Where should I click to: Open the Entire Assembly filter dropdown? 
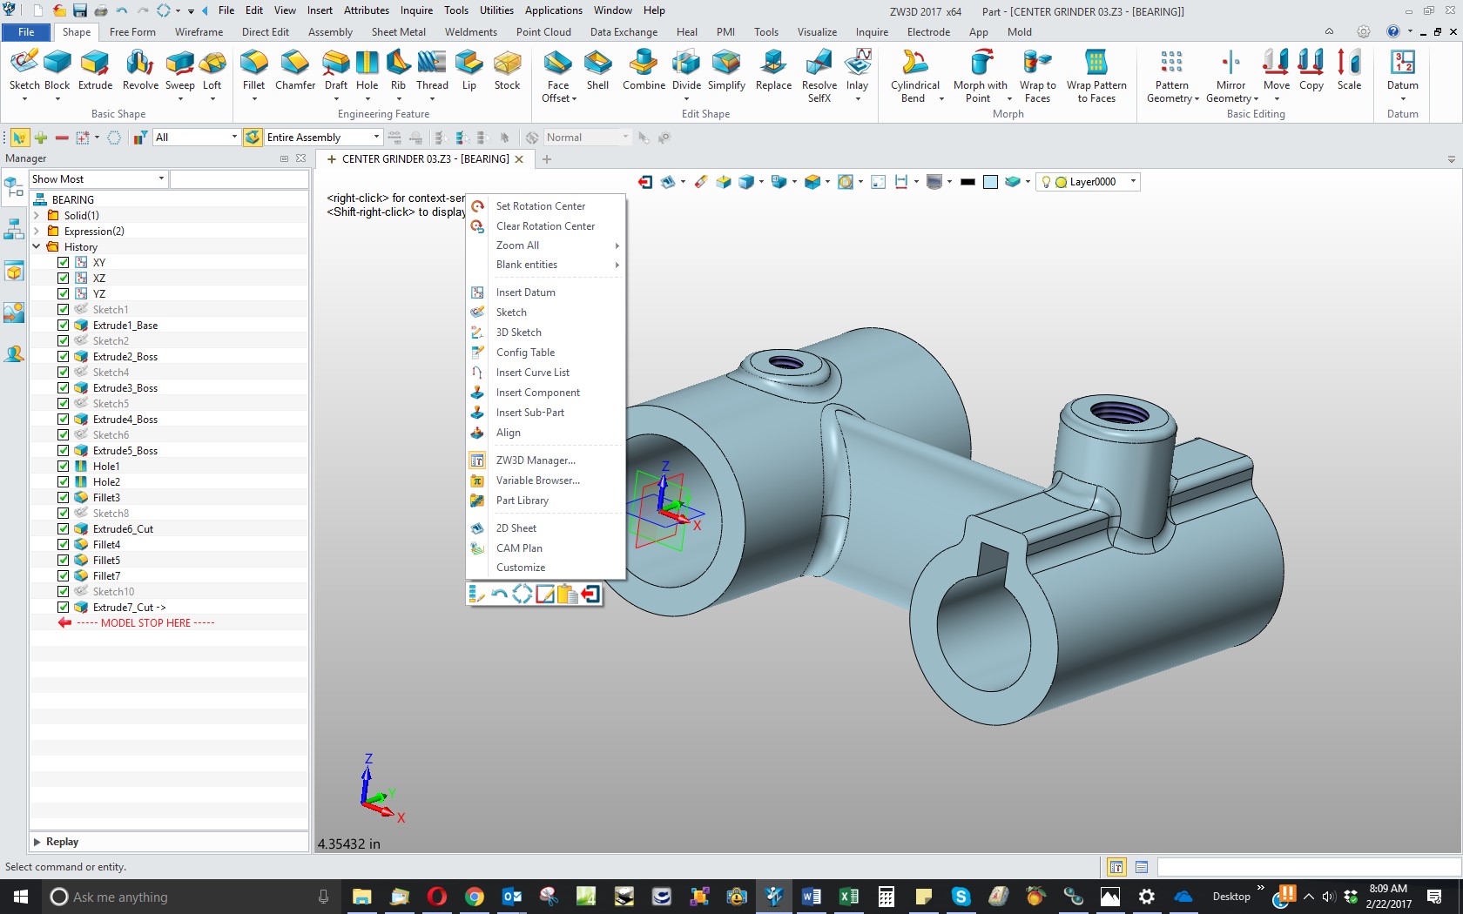click(376, 138)
